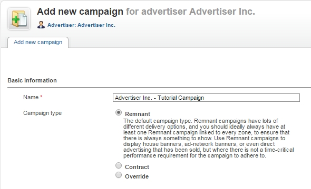Click the Add new campaign page heading
Viewport: 311px width, 189px height.
80,12
